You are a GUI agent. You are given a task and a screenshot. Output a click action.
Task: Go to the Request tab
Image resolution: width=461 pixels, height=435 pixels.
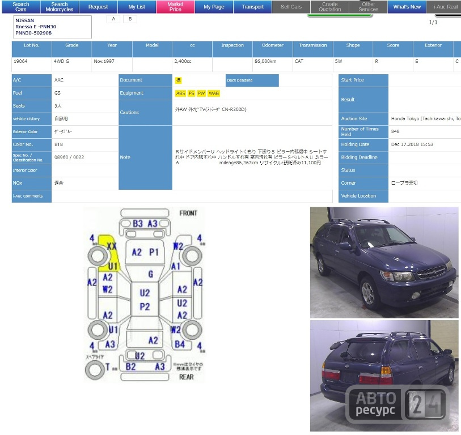(98, 7)
